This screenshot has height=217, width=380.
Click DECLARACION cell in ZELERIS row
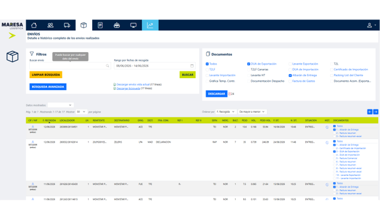tap(163, 142)
